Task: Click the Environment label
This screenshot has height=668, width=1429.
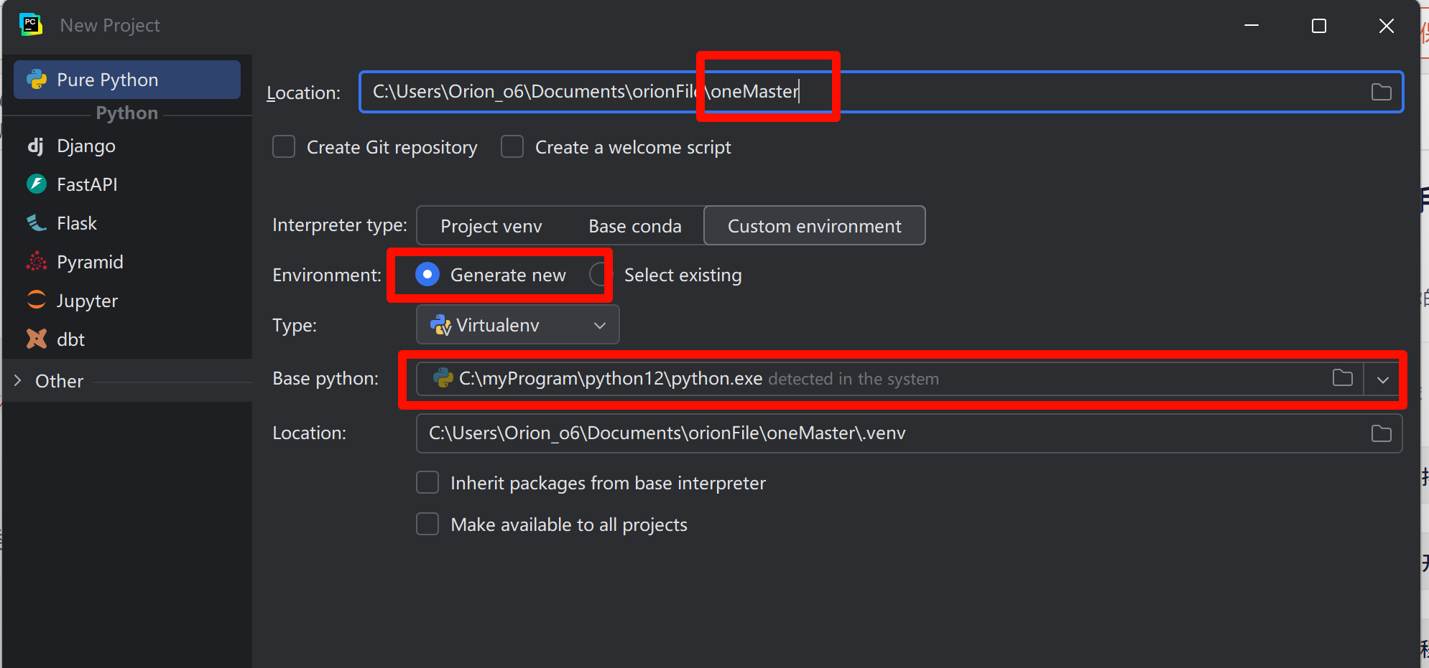Action: [327, 276]
